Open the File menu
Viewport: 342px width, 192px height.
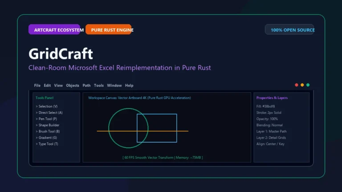point(37,85)
